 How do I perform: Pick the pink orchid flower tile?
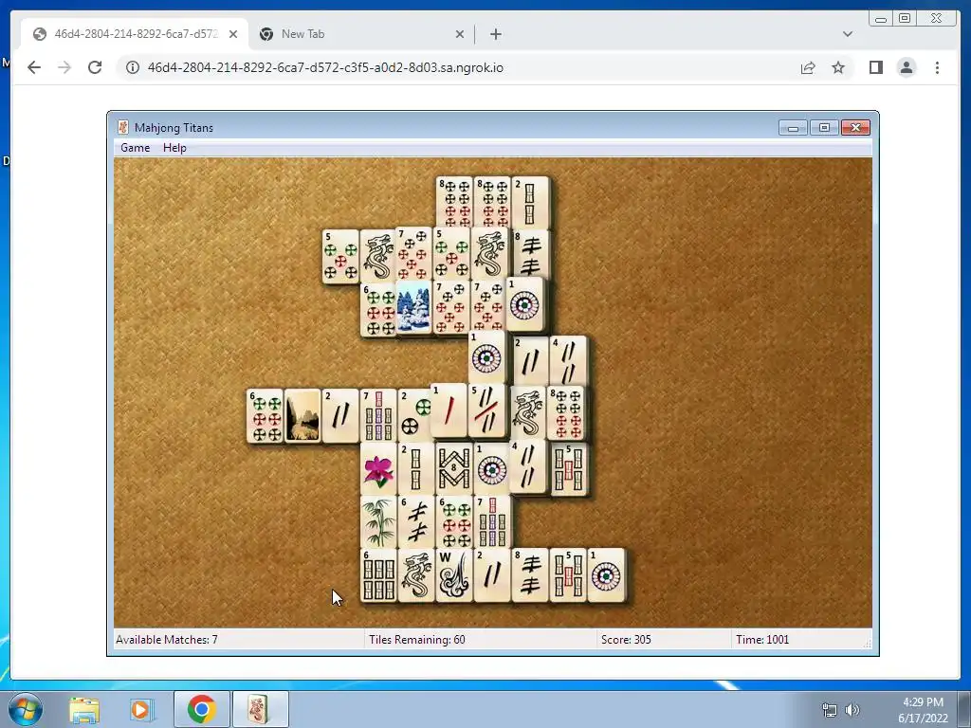click(x=378, y=469)
